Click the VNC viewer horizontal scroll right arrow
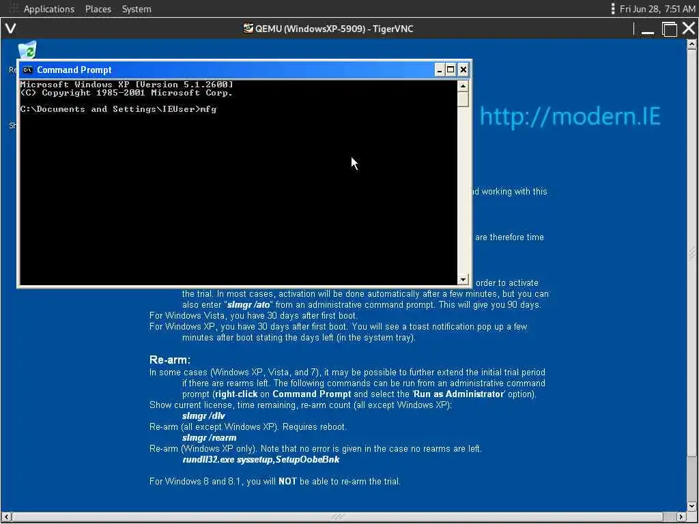Image resolution: width=699 pixels, height=524 pixels. [x=681, y=516]
